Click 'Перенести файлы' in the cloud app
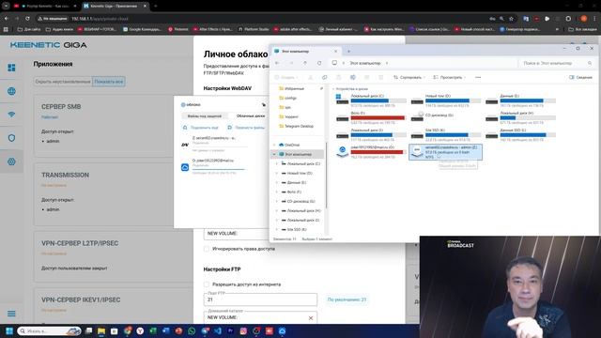The width and height of the screenshot is (601, 338). 246,128
